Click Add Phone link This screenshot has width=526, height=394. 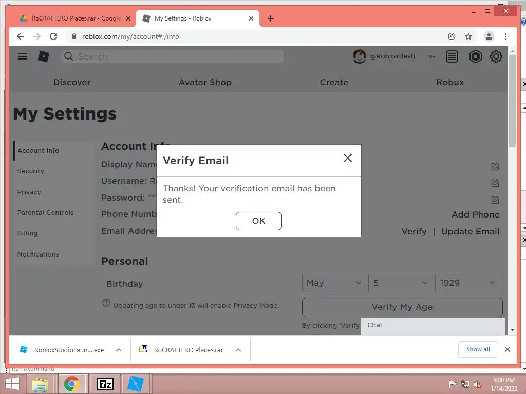pyautogui.click(x=475, y=214)
